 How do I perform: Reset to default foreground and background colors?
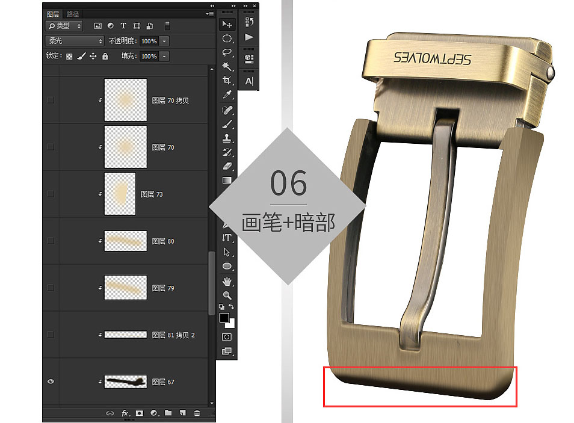click(x=221, y=307)
